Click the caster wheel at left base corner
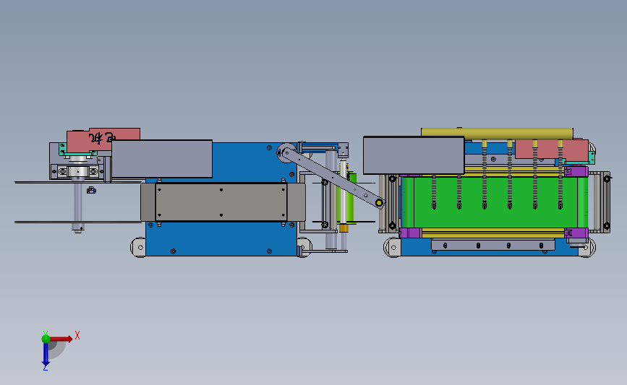 pos(139,248)
